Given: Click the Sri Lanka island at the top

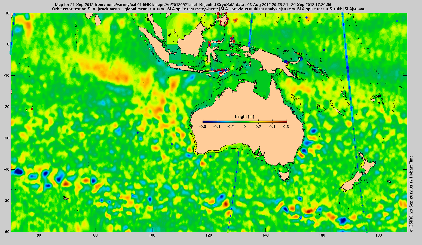Looking at the screenshot, I should coord(98,20).
